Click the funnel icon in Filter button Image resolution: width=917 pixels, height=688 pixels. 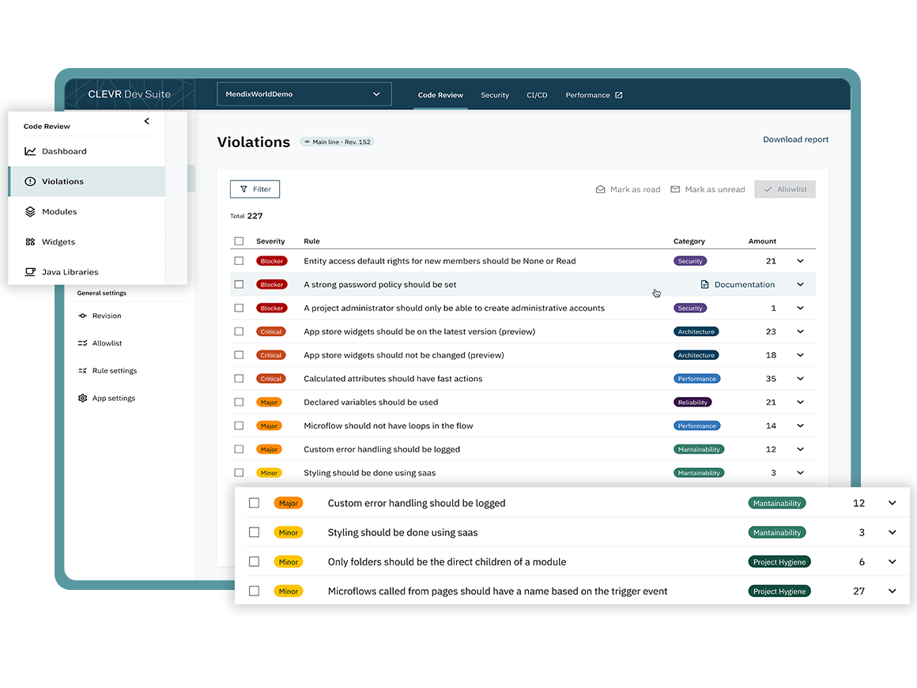pyautogui.click(x=243, y=189)
